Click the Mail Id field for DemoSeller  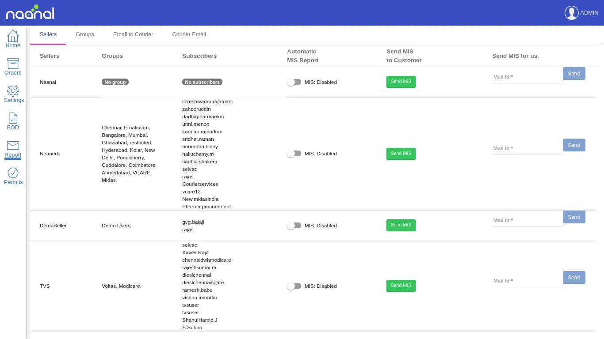[526, 220]
